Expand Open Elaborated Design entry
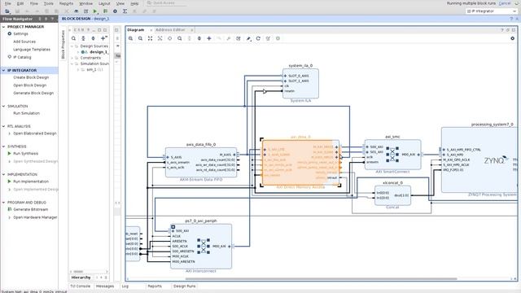This screenshot has width=521, height=293. [x=10, y=133]
